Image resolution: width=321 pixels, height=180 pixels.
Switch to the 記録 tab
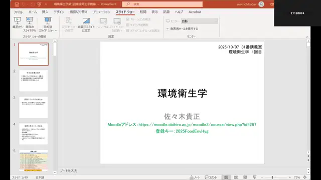tap(167, 12)
